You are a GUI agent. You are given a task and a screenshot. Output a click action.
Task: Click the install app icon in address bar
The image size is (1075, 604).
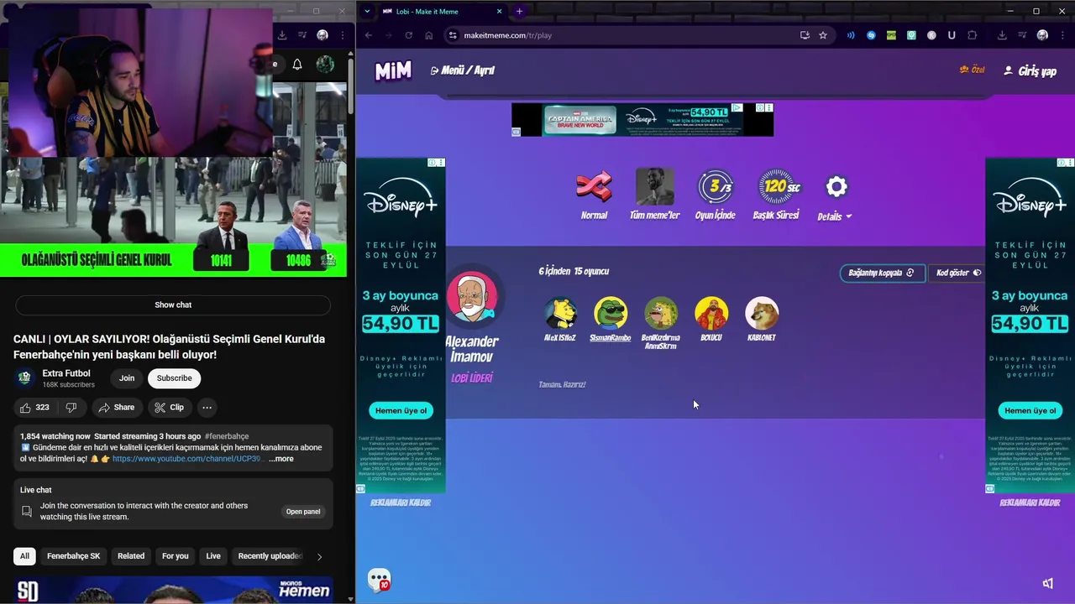click(805, 35)
